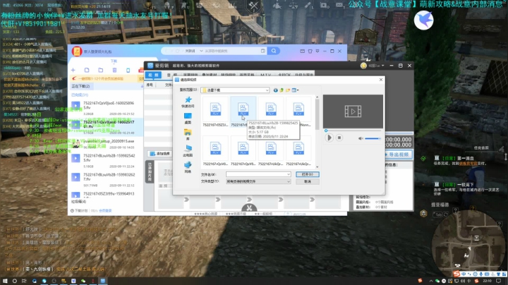
Task: Mute the preview speaker icon
Action: 361,138
